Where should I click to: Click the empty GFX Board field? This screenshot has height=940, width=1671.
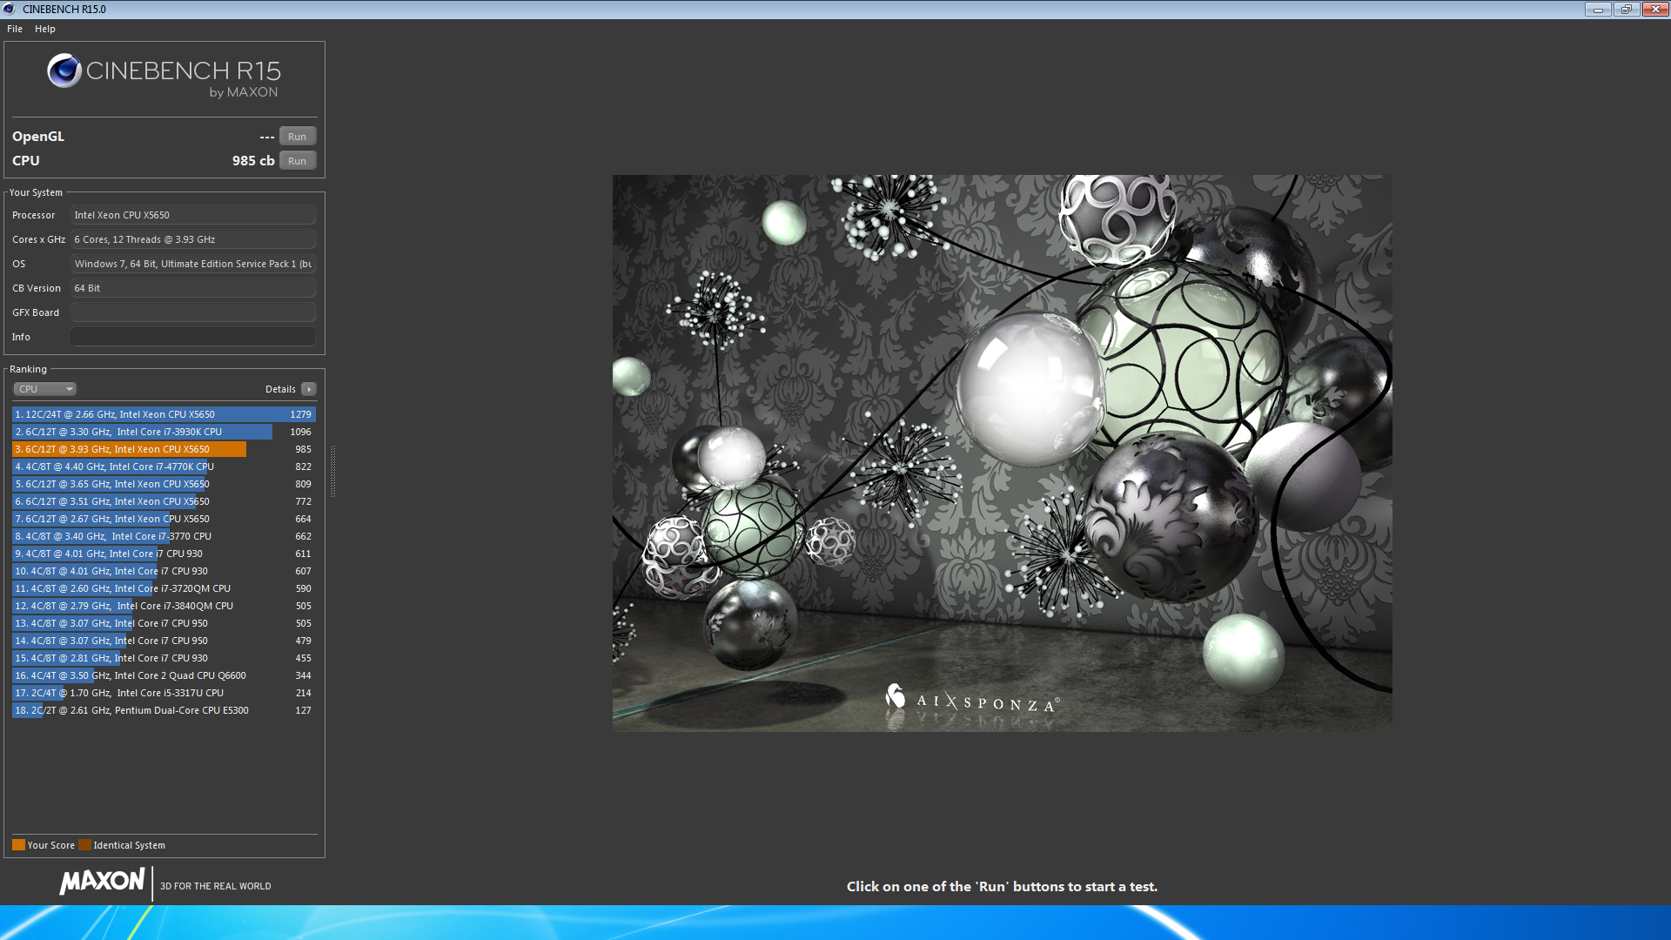193,312
